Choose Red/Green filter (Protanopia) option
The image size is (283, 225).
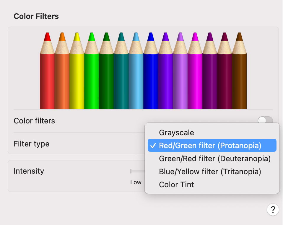[x=210, y=146]
